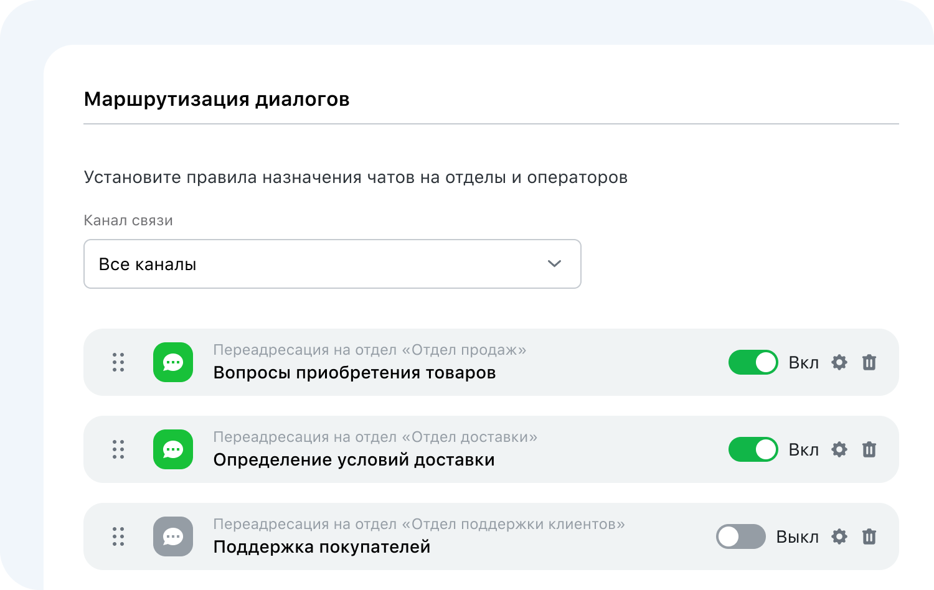Enable the «Поддержка покупателей» toggle
934x590 pixels.
tap(740, 536)
